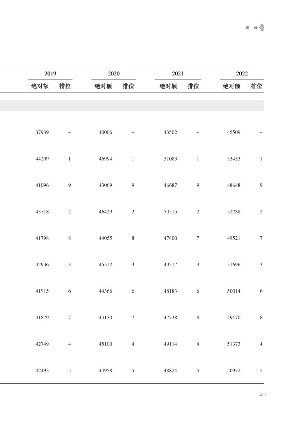This screenshot has width=297, height=421.
Task: Click 排位 subheader under 2021
Action: point(193,86)
